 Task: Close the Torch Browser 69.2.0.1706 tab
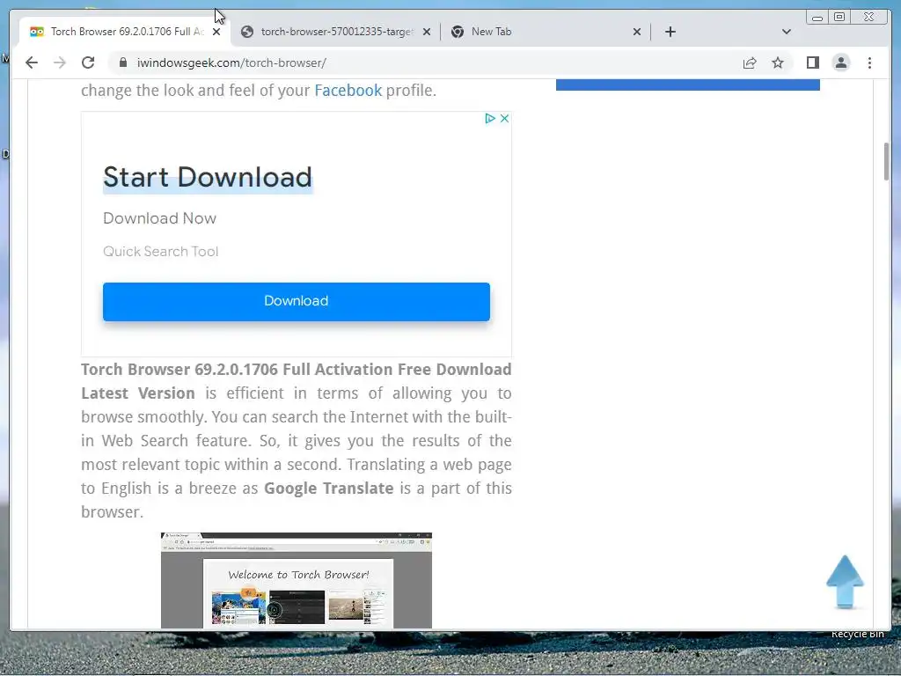[x=216, y=32]
